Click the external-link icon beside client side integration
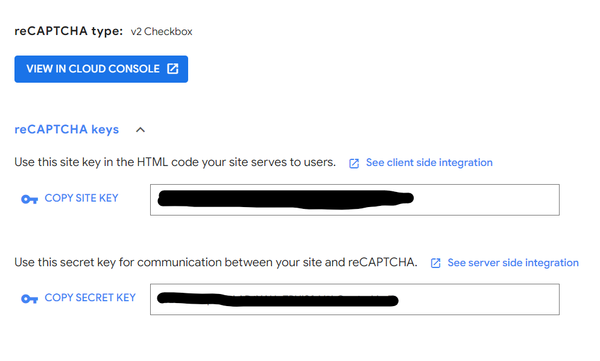 pos(354,163)
